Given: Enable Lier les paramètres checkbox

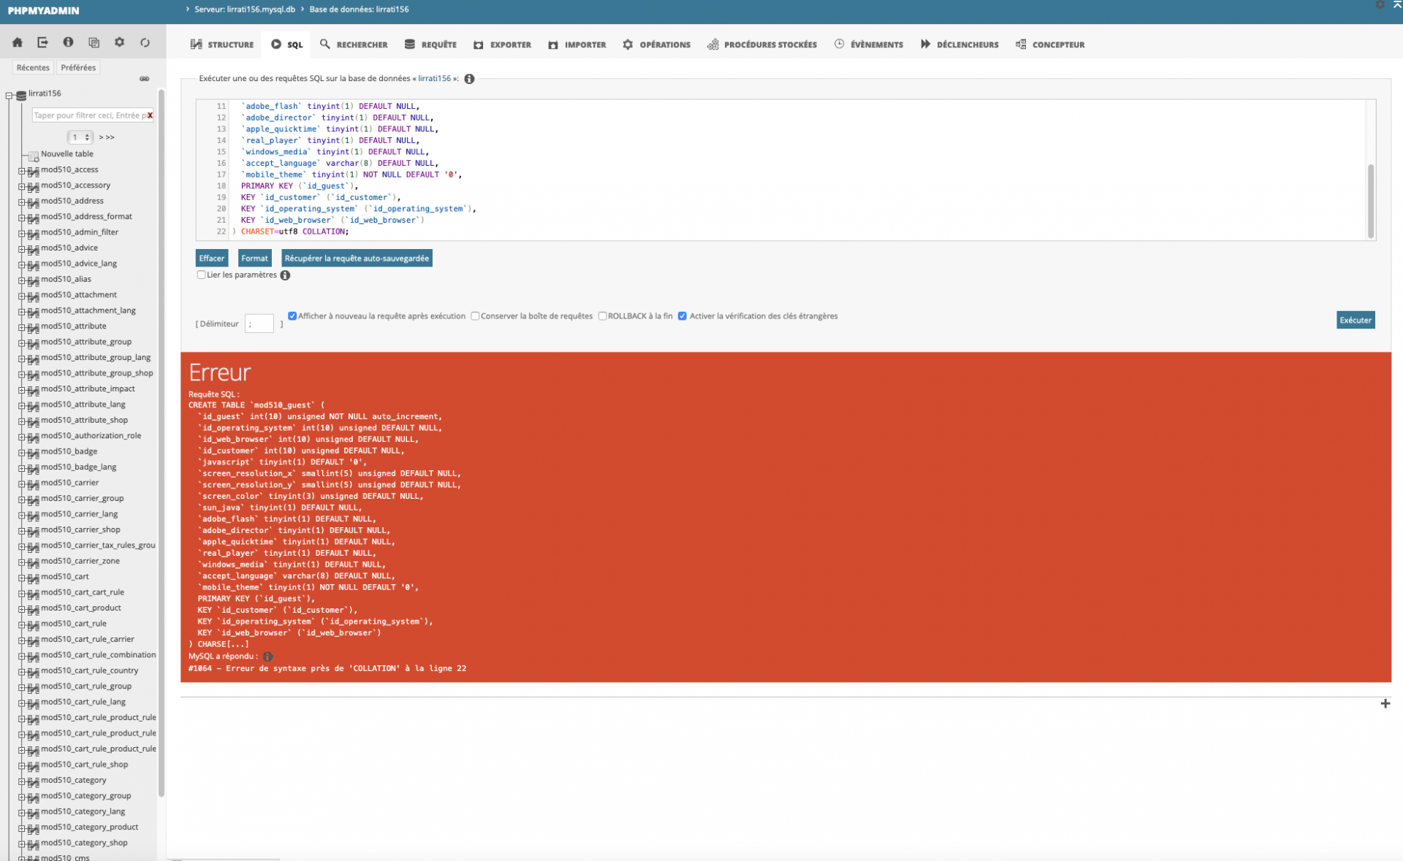Looking at the screenshot, I should click(x=201, y=275).
